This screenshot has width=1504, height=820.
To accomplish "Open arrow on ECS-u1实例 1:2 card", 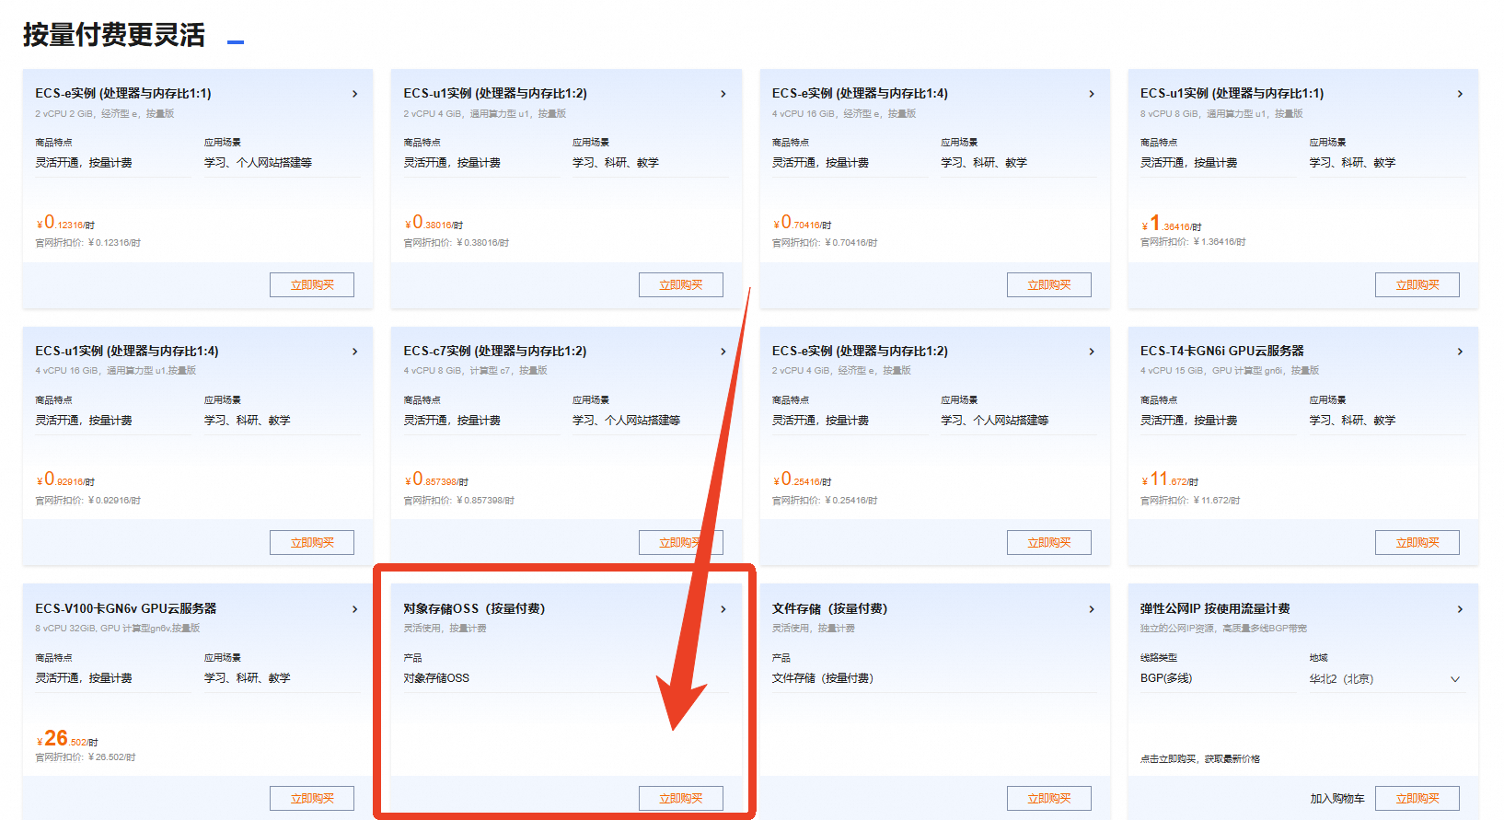I will tap(723, 94).
